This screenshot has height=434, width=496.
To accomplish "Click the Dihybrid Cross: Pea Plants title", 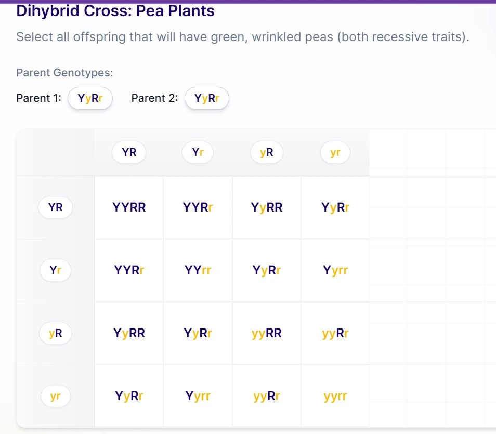I will [115, 10].
